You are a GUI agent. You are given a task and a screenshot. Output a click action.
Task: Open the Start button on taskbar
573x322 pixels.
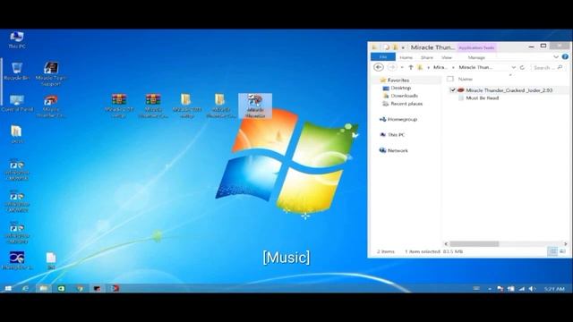click(8, 288)
